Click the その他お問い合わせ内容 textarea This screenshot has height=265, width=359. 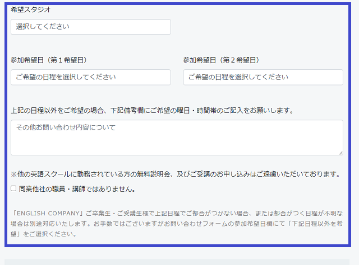click(177, 138)
